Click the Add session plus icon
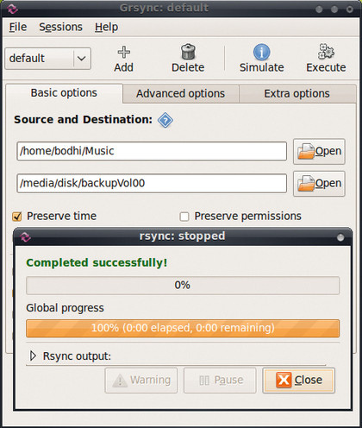This screenshot has height=428, width=362. (x=124, y=52)
